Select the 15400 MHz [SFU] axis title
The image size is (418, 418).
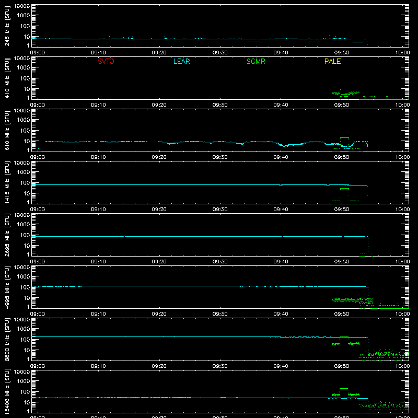(x=7, y=391)
